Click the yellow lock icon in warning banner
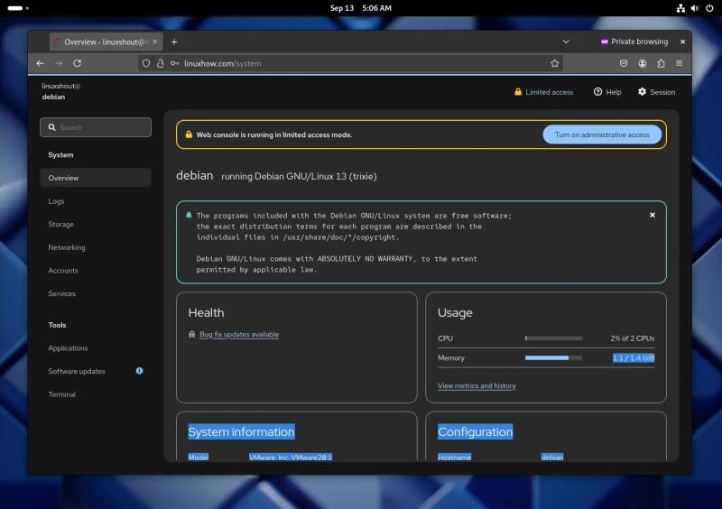Screen dimensions: 722x509 tap(189, 134)
